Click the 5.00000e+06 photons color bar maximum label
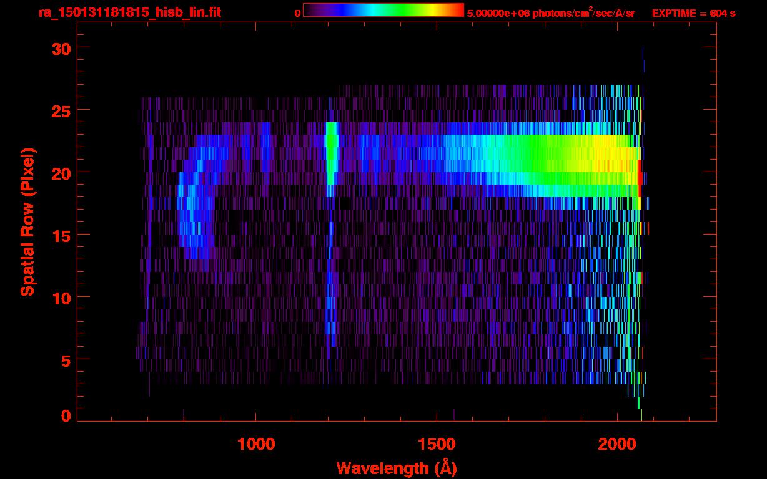Viewport: 767px width, 479px height. [551, 13]
